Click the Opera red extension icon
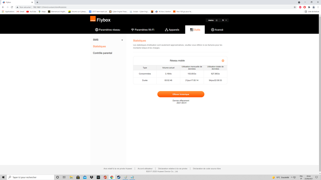321x180 pixels. coord(305,7)
